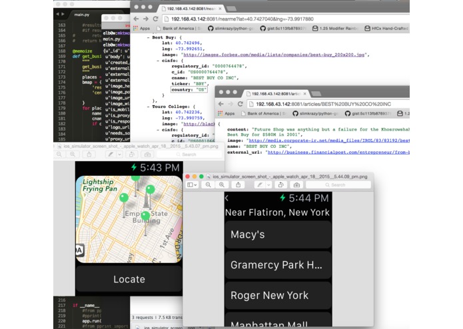Open Apps bookmark in nearme Chrome window

(141, 29)
